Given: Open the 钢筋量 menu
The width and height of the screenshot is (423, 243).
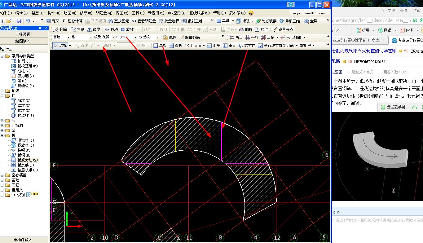Looking at the screenshot, I should 104,13.
